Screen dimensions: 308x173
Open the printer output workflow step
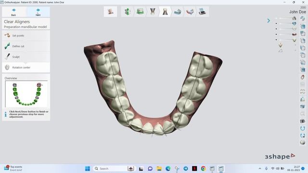(x=202, y=12)
